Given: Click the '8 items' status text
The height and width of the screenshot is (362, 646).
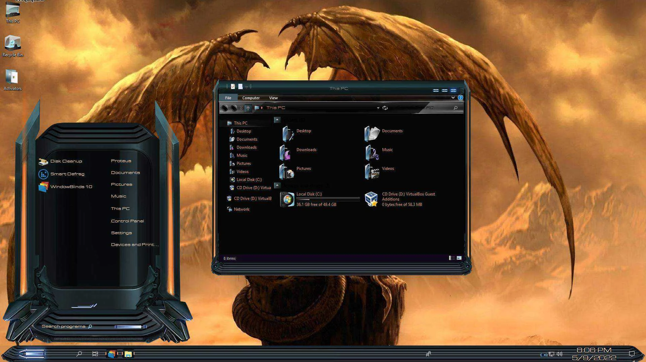Looking at the screenshot, I should (230, 258).
